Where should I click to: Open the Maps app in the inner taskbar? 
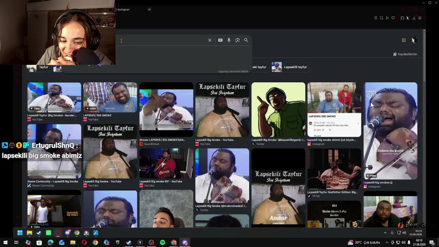(86, 233)
